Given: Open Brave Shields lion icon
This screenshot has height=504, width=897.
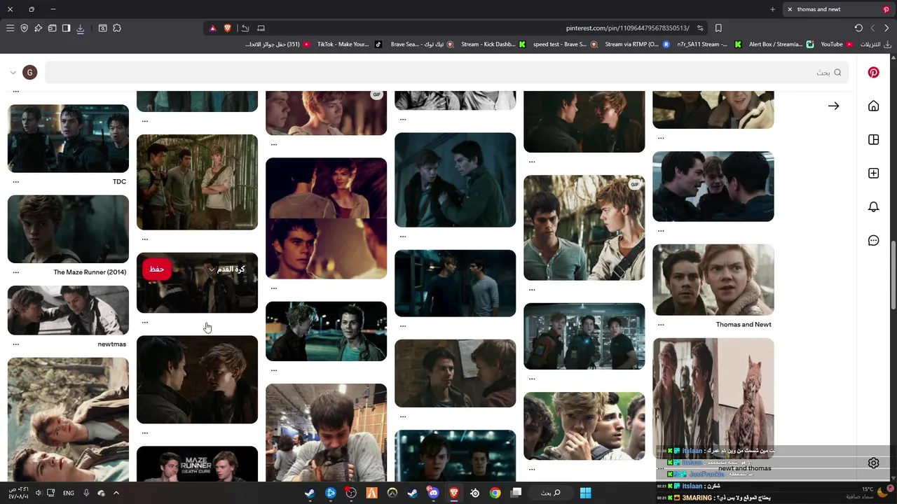Looking at the screenshot, I should [227, 28].
